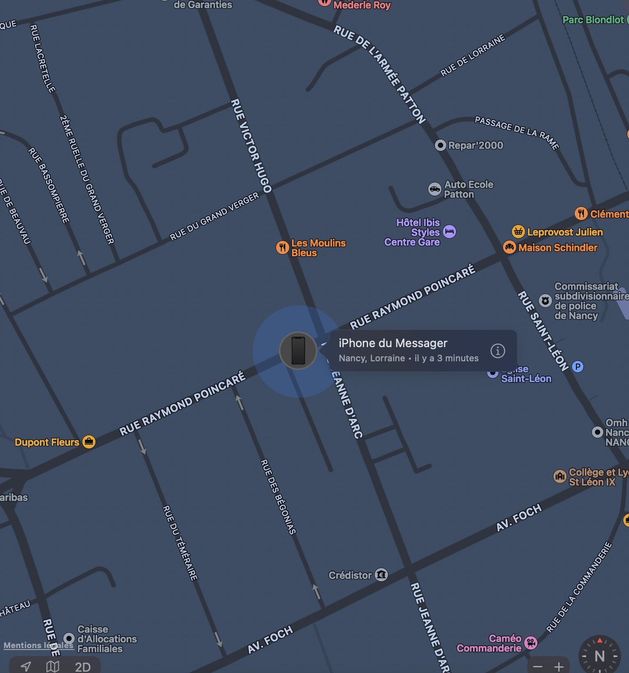Click the Caméo Commanderie cinema camera icon
Screen dimensions: 629x673
coord(531,643)
